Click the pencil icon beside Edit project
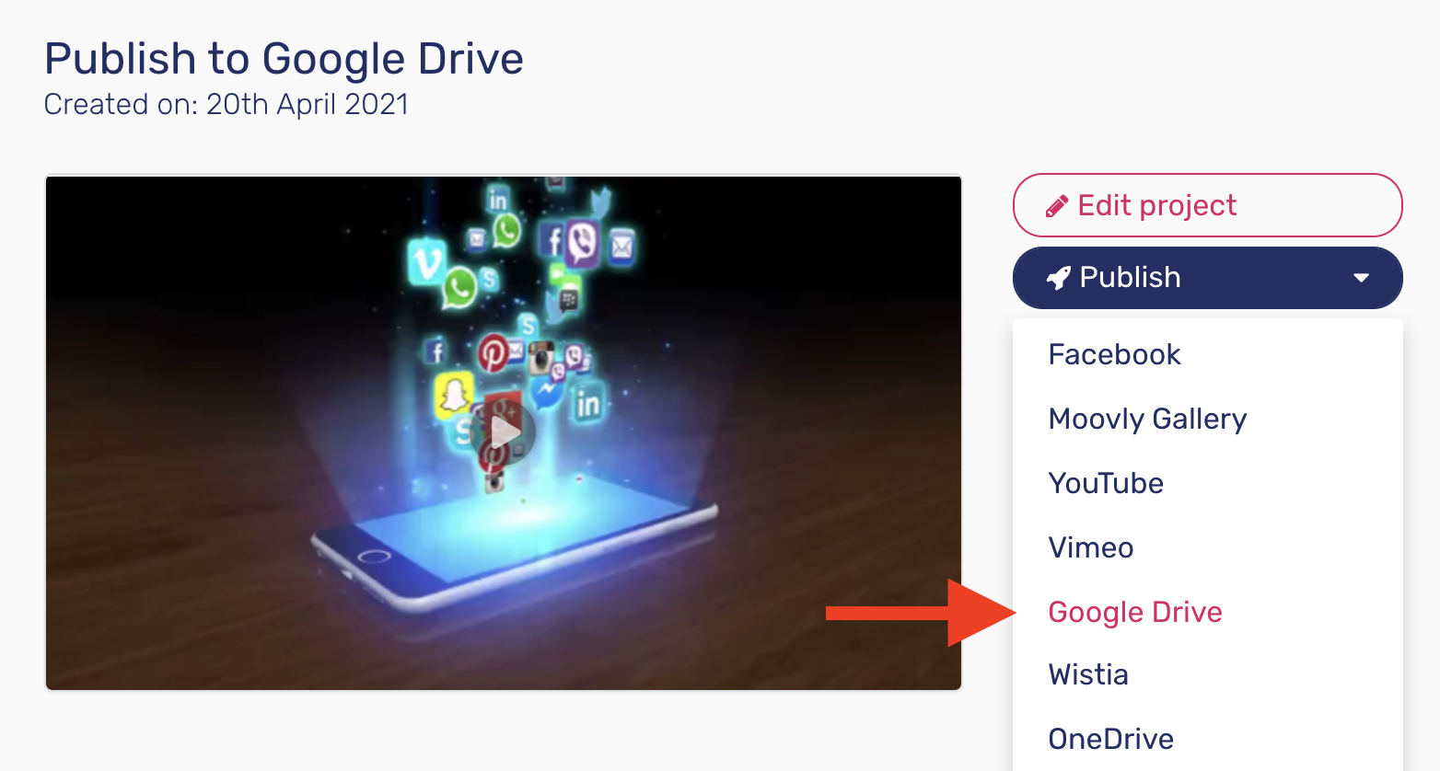1440x771 pixels. (1057, 206)
